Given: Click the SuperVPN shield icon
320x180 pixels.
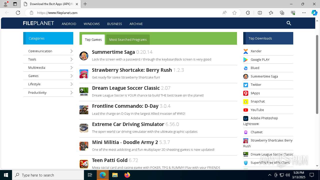Looking at the screenshot, I should coord(246,163).
